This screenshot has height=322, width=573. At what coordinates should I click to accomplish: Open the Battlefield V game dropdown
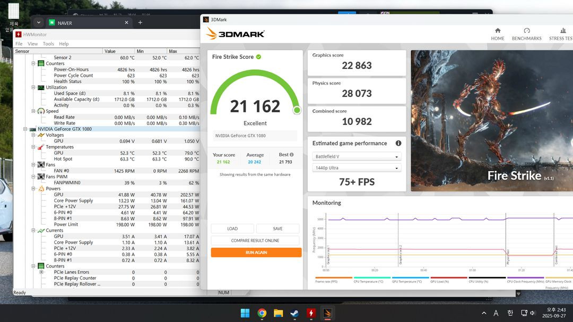356,156
